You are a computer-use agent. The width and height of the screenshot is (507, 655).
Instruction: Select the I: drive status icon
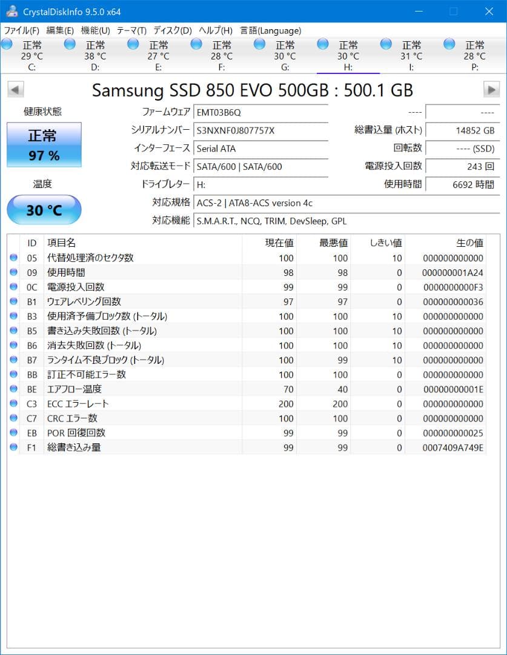pyautogui.click(x=386, y=44)
